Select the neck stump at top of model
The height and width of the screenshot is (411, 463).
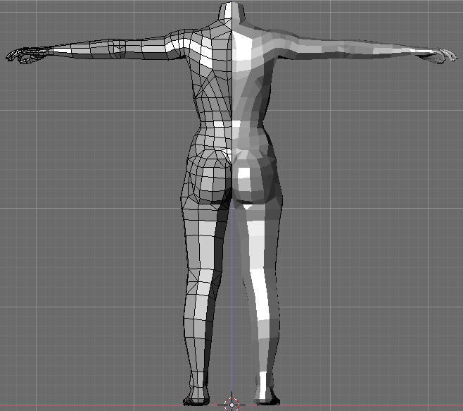[x=232, y=12]
